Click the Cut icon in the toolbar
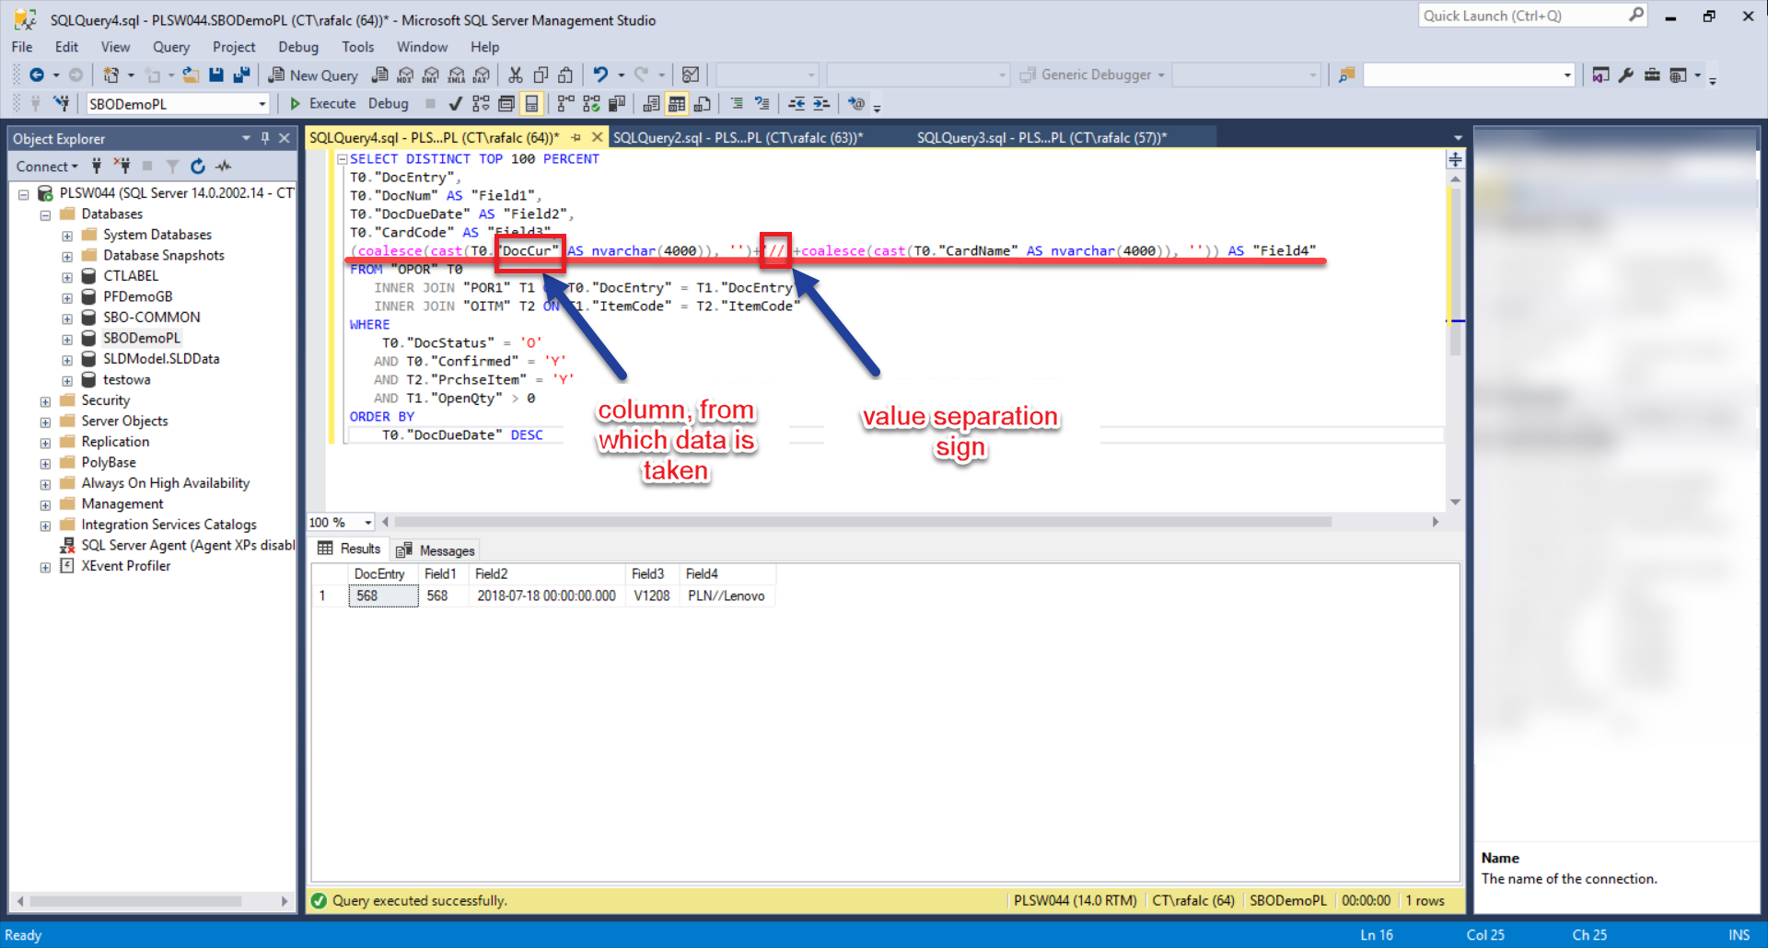This screenshot has width=1768, height=948. pyautogui.click(x=516, y=75)
